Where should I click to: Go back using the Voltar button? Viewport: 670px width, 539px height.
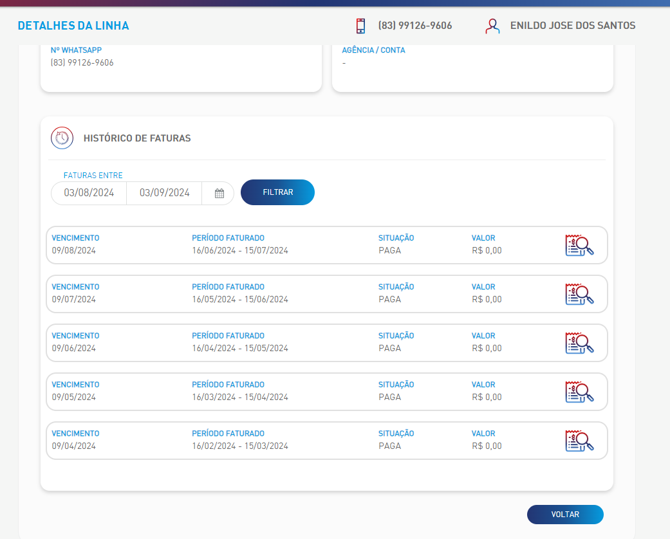tap(565, 515)
